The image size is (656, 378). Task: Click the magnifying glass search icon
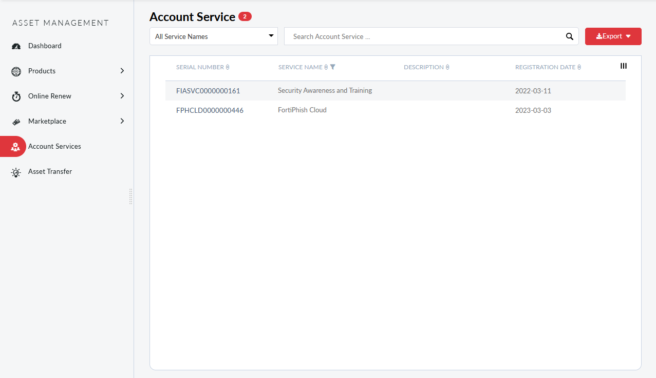click(569, 36)
